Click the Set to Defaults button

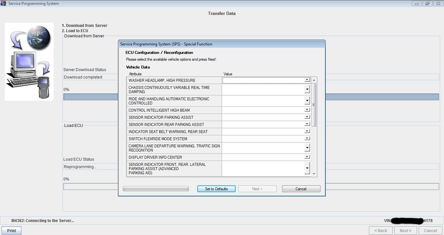[x=216, y=189]
